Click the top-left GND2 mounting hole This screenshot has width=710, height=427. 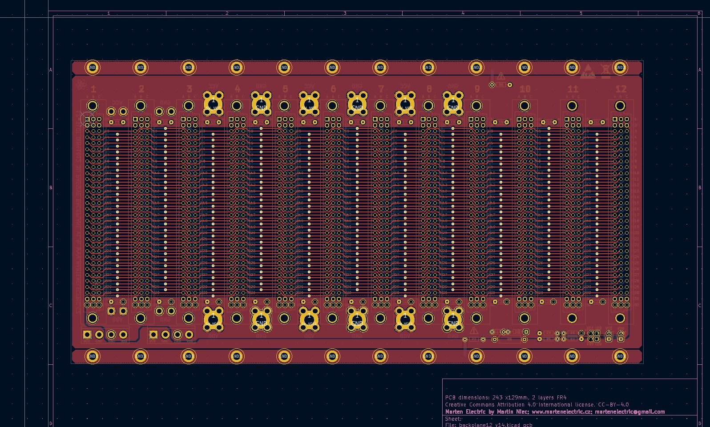92,67
